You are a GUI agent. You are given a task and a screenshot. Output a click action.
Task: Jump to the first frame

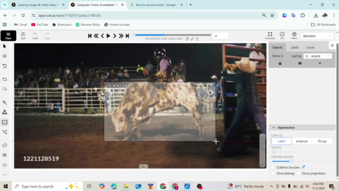tap(90, 36)
